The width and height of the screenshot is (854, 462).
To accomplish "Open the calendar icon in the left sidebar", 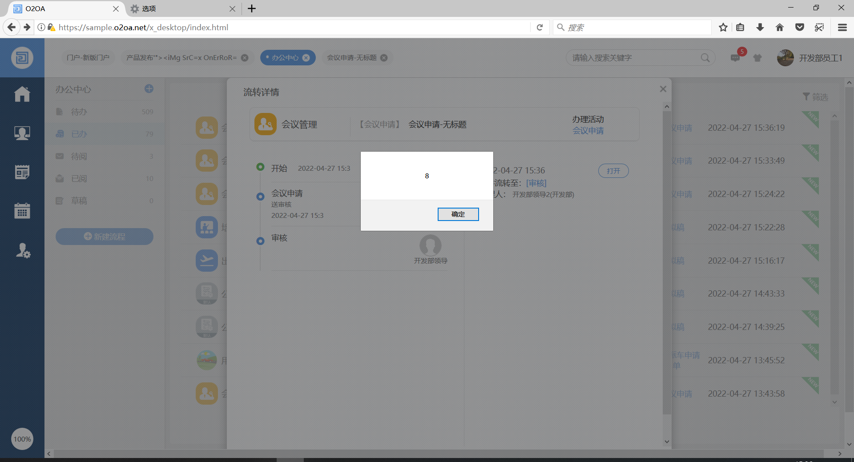I will pos(22,211).
